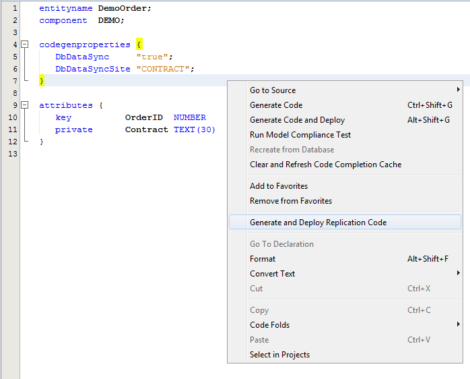Click the highlighted closing brace on line 7
Viewport: 470px width, 379px height.
coord(41,81)
